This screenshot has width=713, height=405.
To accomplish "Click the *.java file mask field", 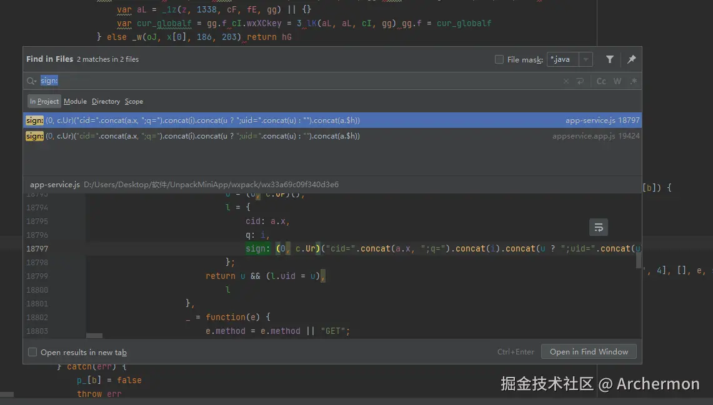I will [563, 59].
